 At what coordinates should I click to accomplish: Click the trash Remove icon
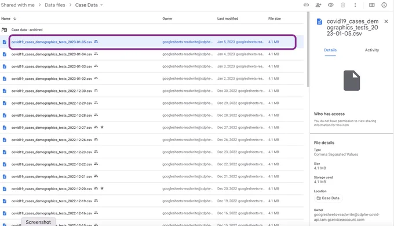(x=343, y=5)
